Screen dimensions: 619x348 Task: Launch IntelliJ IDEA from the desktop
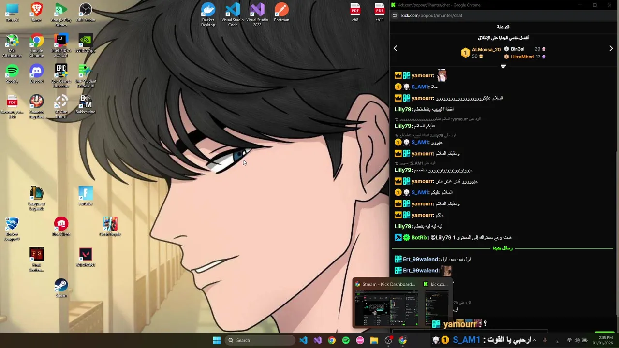(x=61, y=45)
